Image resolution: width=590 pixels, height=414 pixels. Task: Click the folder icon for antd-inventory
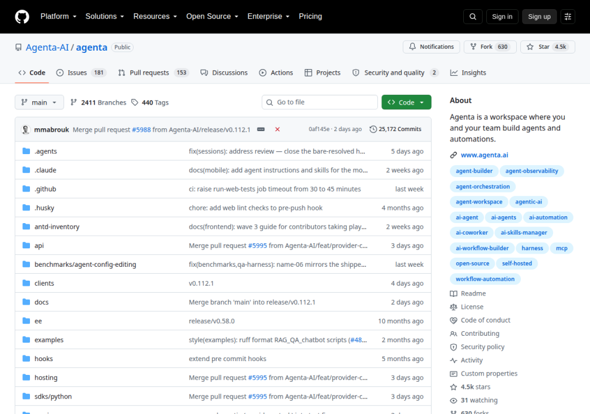click(x=26, y=226)
